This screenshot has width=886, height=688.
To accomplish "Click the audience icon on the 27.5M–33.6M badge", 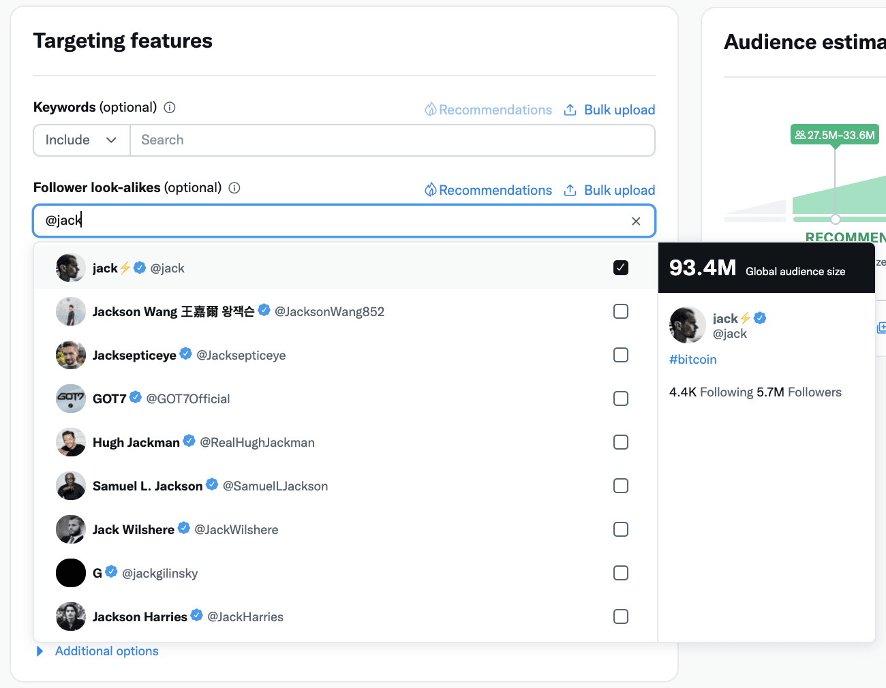I will coord(799,135).
